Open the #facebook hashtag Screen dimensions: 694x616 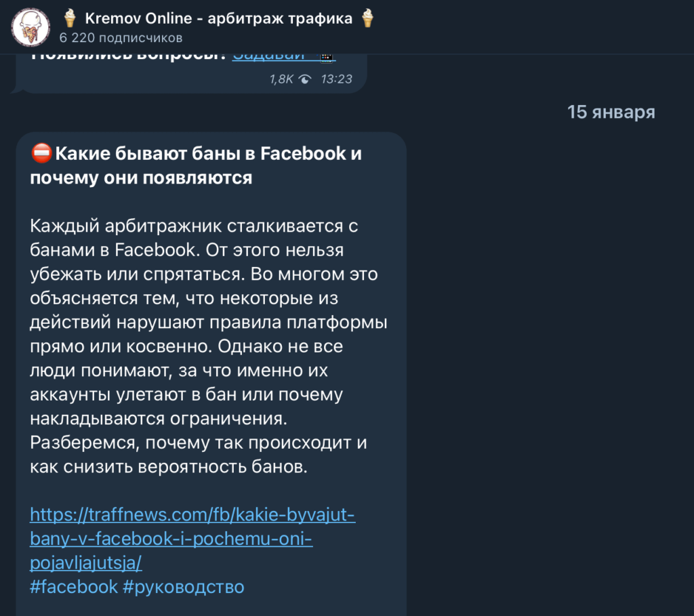[x=74, y=586]
